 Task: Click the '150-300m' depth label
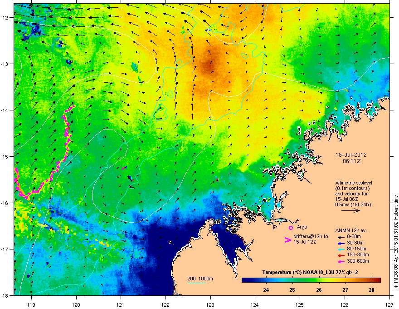point(358,254)
